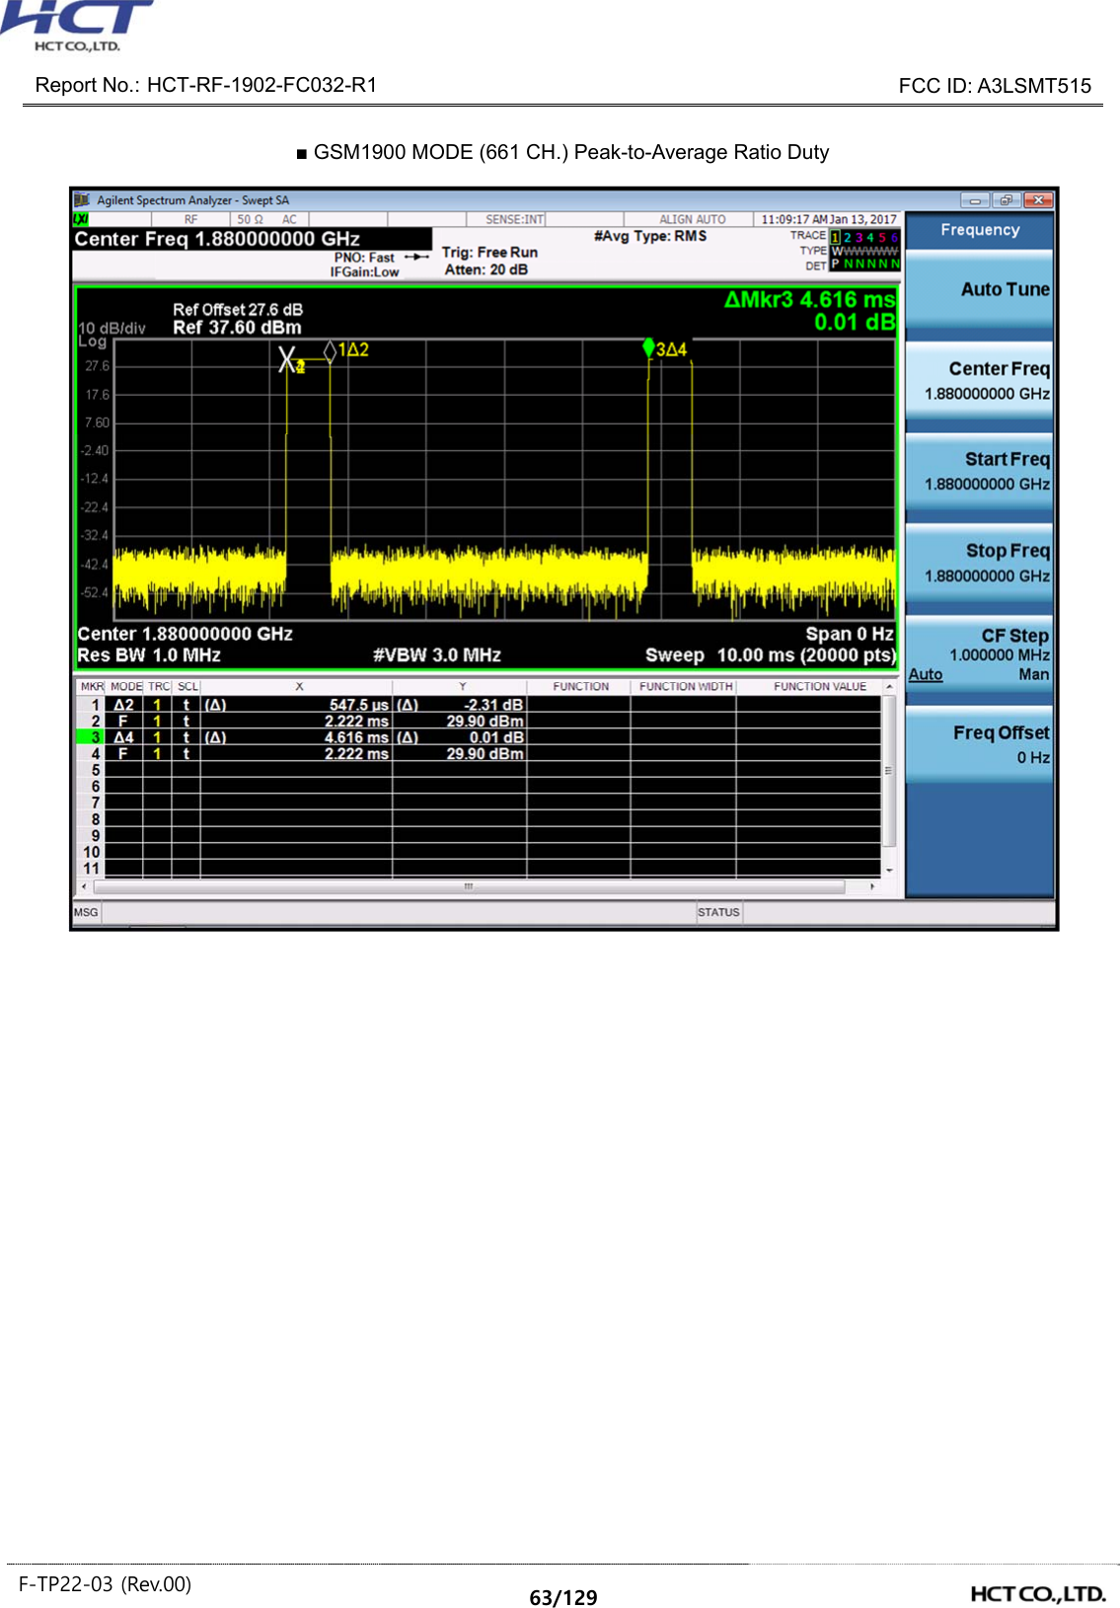This screenshot has height=1608, width=1120.
Task: Click the FUNCTION WIDTH column header
Action: click(685, 686)
